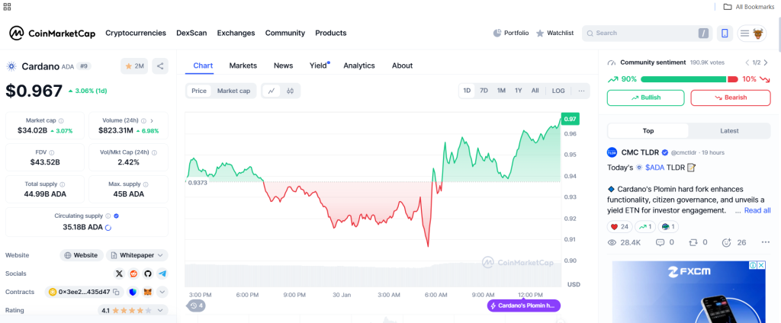Screen dimensions: 781x323
Task: Switch to the News tab
Action: click(x=284, y=66)
